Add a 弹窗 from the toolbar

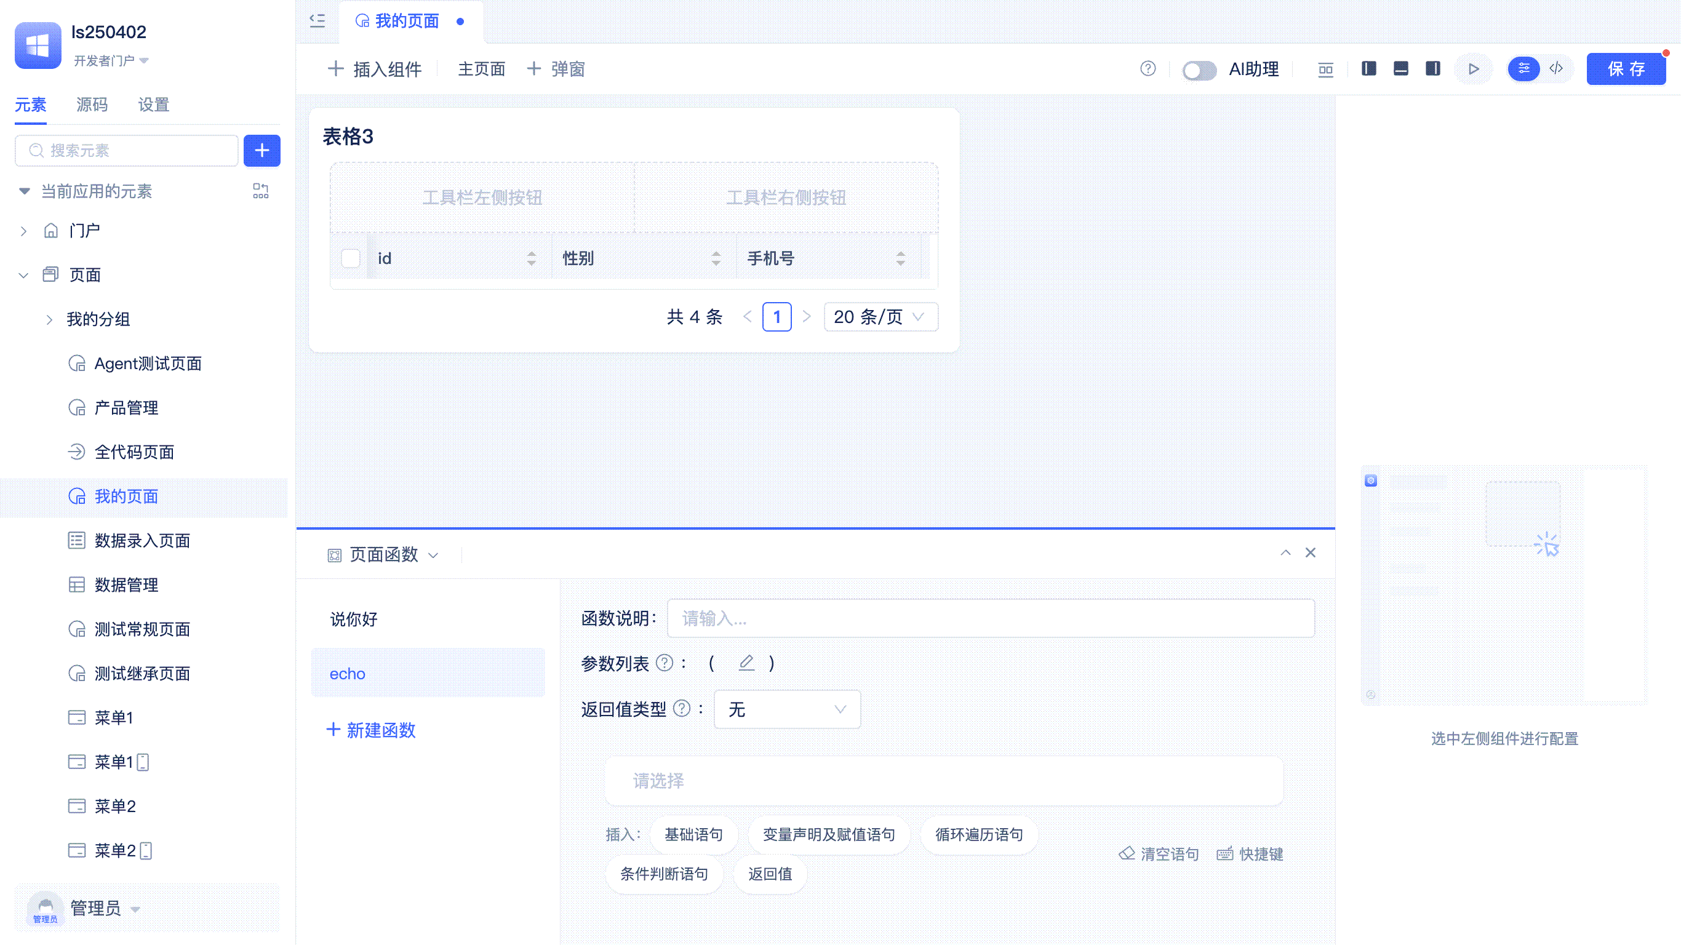(556, 69)
